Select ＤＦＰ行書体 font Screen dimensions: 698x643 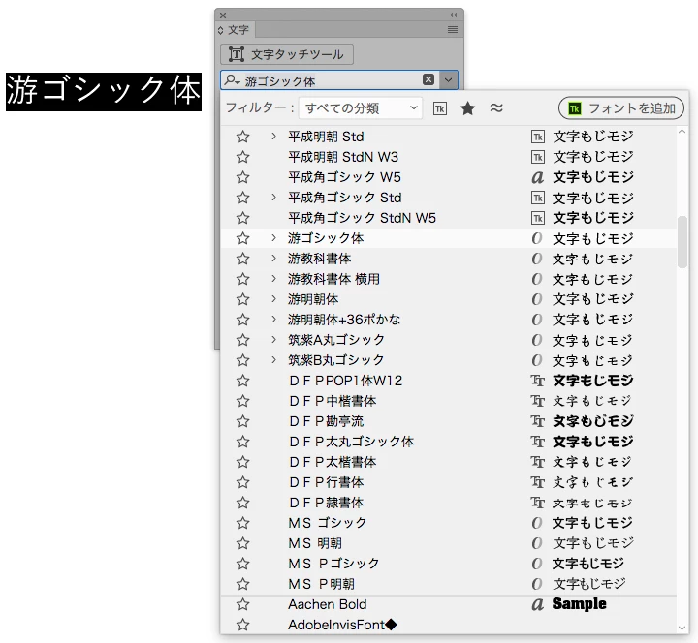[x=327, y=482]
